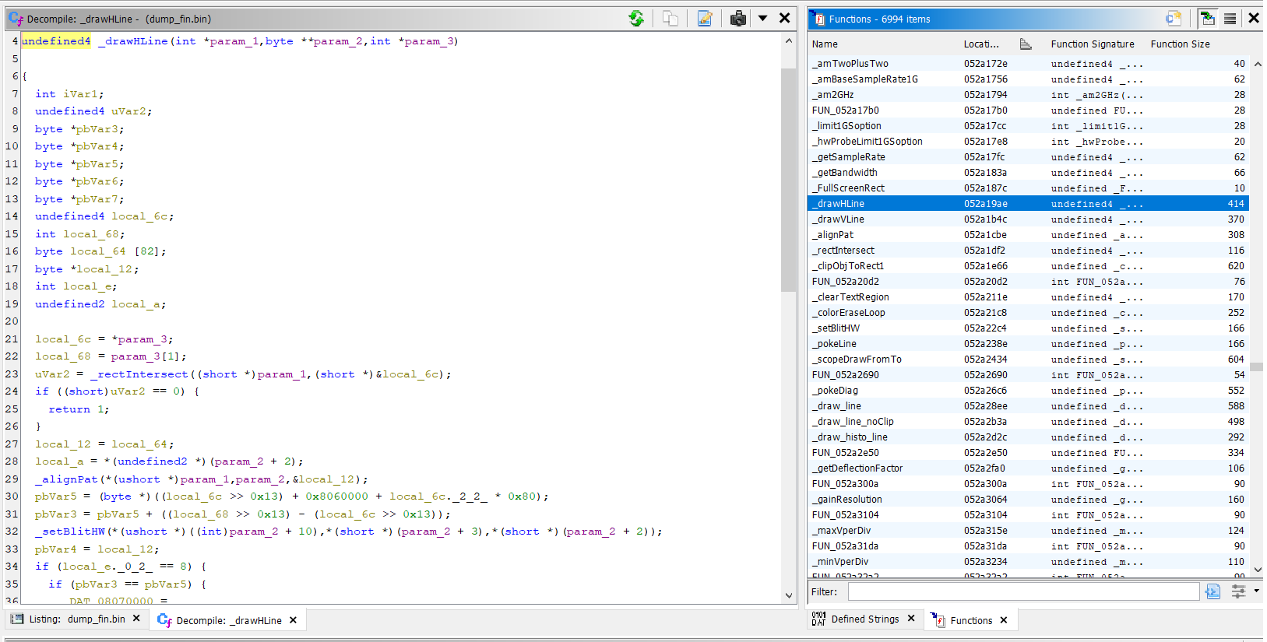Open the table filter options sliders icon

pos(1238,591)
